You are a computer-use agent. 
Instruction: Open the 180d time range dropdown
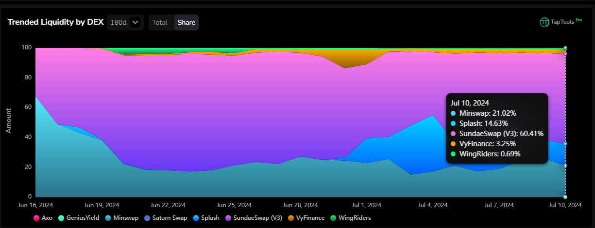[125, 22]
